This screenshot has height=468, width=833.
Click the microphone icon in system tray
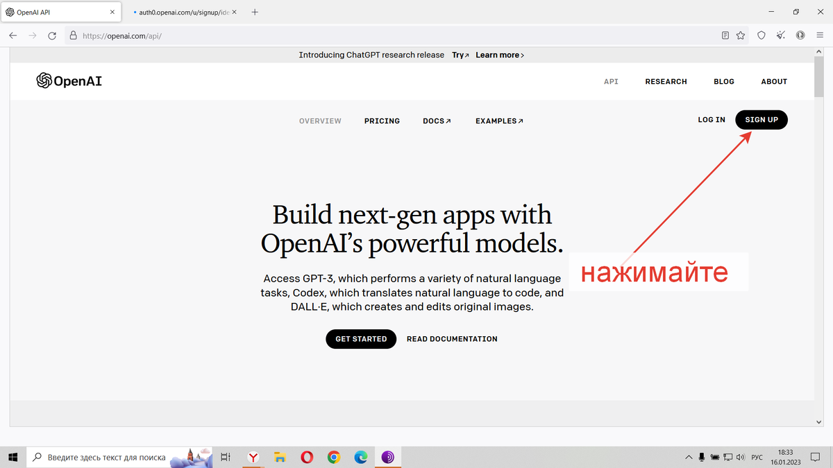[702, 457]
